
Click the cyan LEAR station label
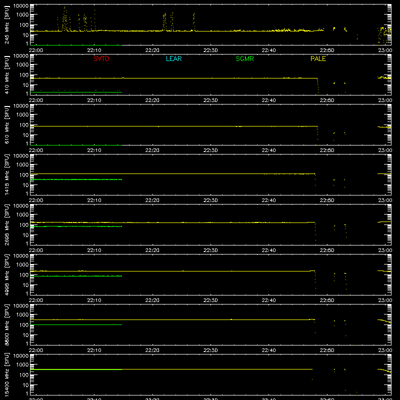[x=173, y=58]
